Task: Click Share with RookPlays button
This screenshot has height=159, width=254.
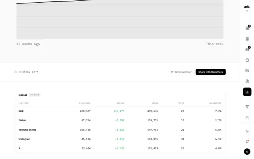Action: click(211, 72)
